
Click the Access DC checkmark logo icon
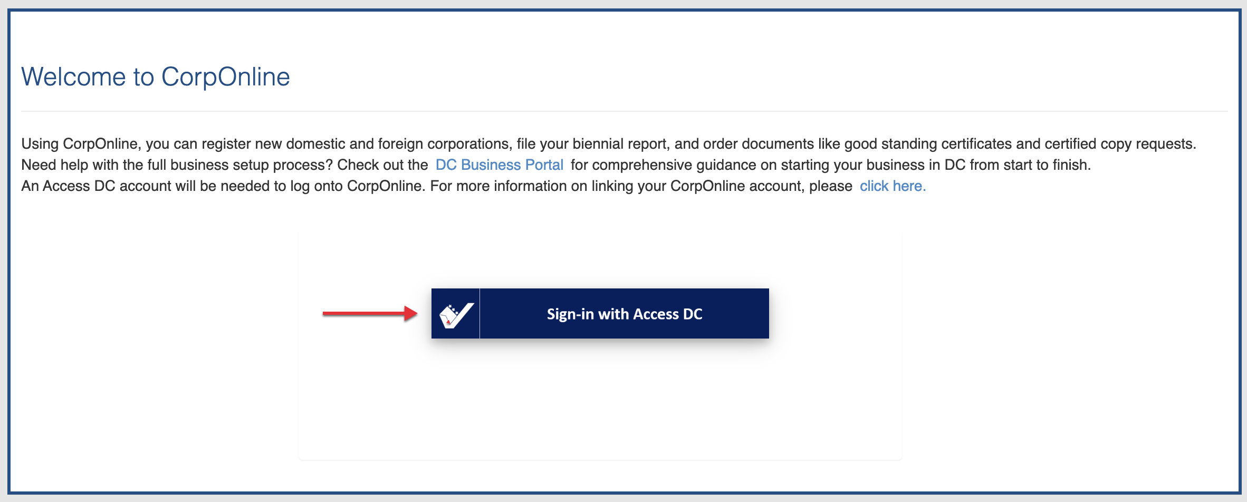(x=456, y=314)
